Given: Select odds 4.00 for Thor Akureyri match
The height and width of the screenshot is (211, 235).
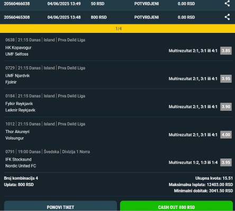Looking at the screenshot, I should pyautogui.click(x=226, y=135).
